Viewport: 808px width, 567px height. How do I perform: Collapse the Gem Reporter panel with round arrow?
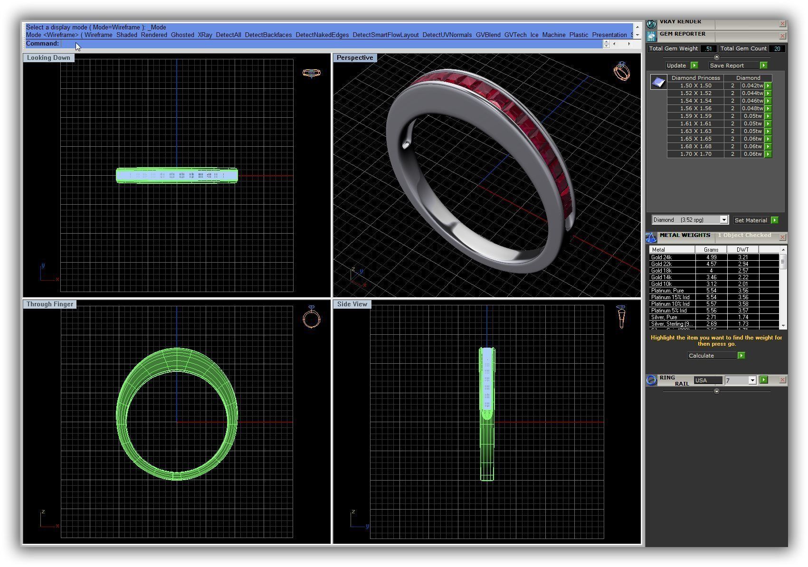click(x=717, y=57)
